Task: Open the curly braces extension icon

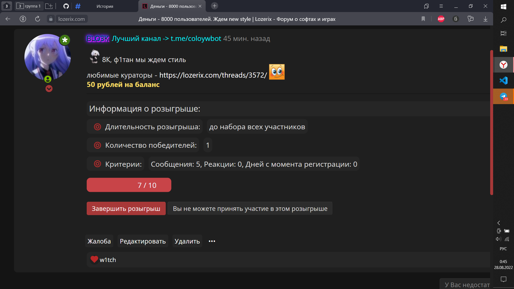Action: pos(456,19)
